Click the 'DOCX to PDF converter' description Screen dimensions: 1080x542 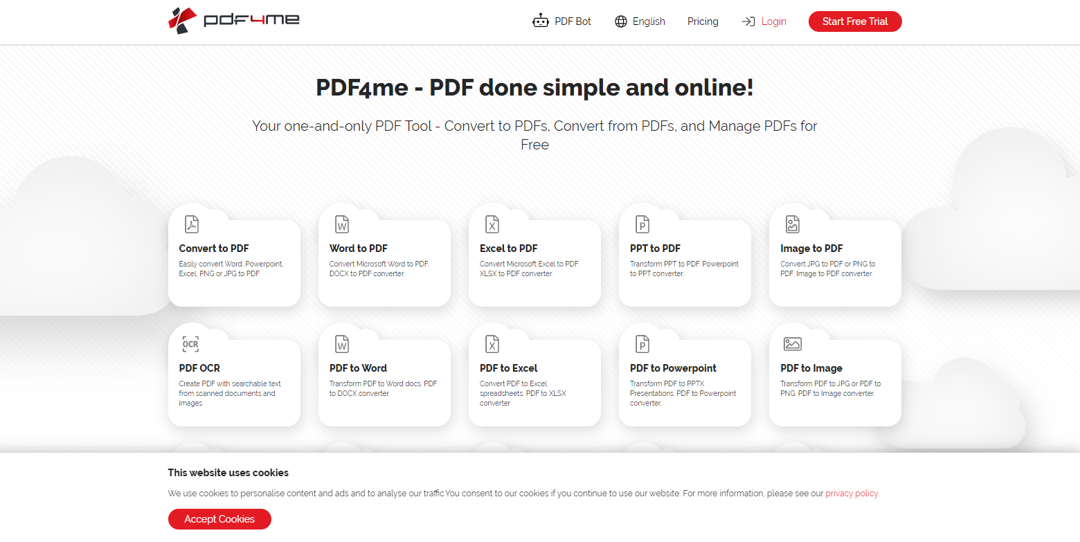[x=379, y=269]
